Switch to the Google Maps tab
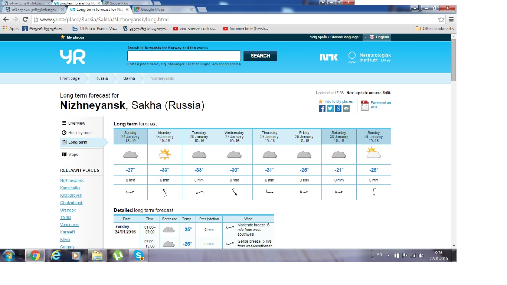Viewport: 507px width, 285px height. pos(163,10)
